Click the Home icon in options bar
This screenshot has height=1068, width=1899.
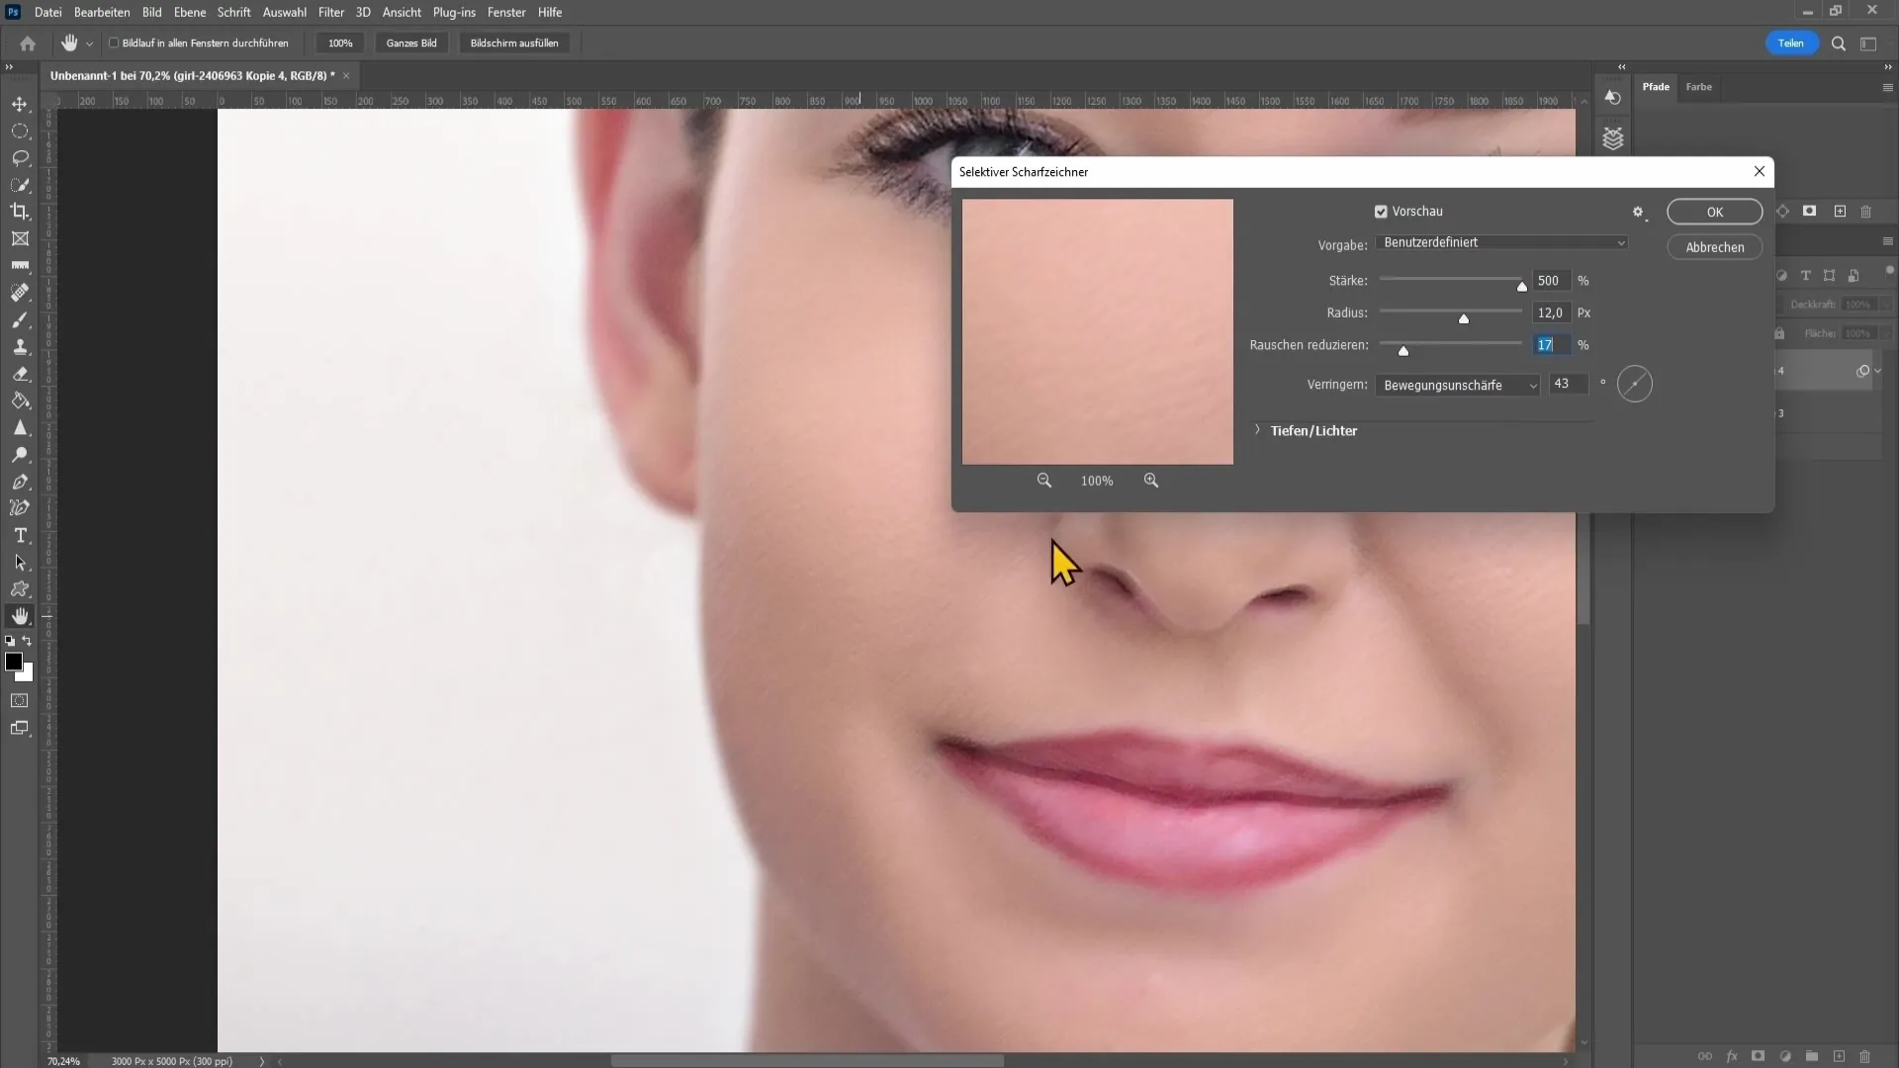[28, 44]
